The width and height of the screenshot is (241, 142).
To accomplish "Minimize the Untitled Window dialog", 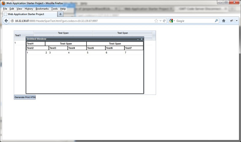I will [138, 39].
